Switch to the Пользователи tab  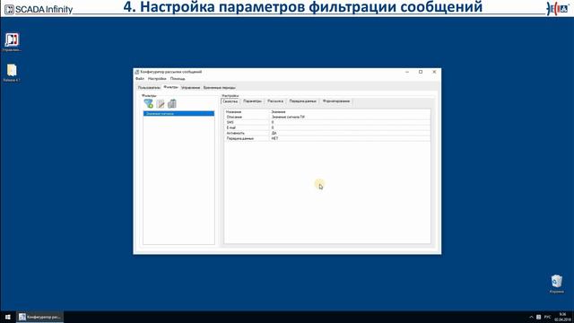tap(149, 88)
